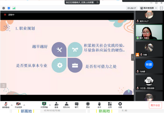
Task: Click the share screen button
Action: tap(44, 105)
